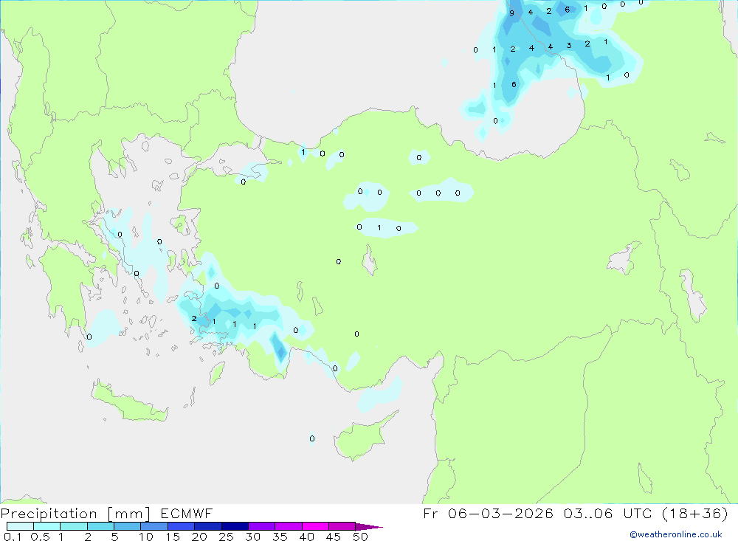This screenshot has height=541, width=738.
Task: Select the 30–35 mm violet legend swatch
Action: (261, 526)
